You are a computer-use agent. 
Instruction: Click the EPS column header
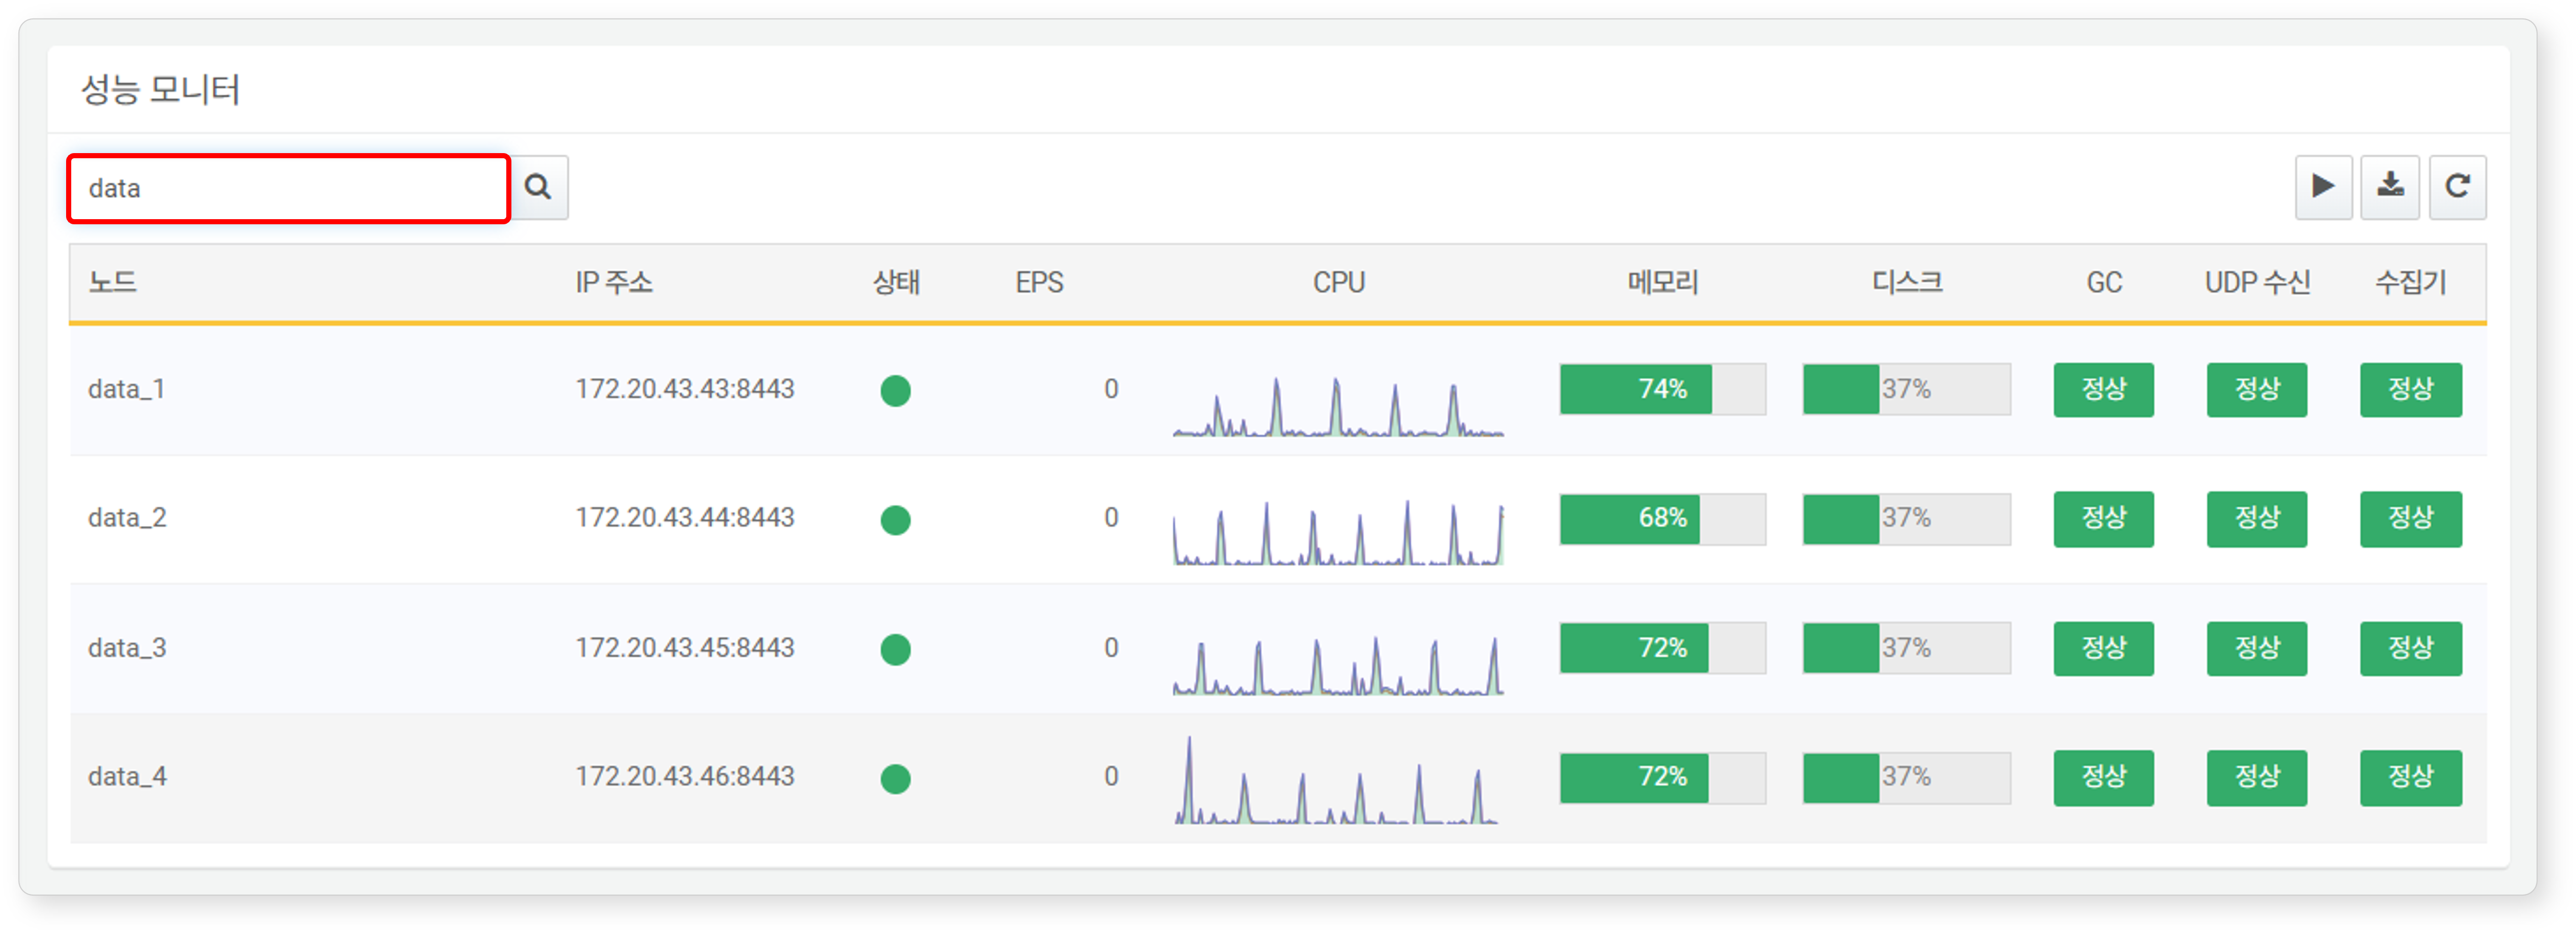(1039, 283)
